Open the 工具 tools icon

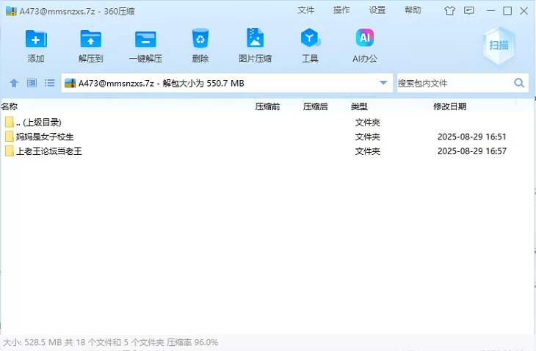tap(310, 37)
